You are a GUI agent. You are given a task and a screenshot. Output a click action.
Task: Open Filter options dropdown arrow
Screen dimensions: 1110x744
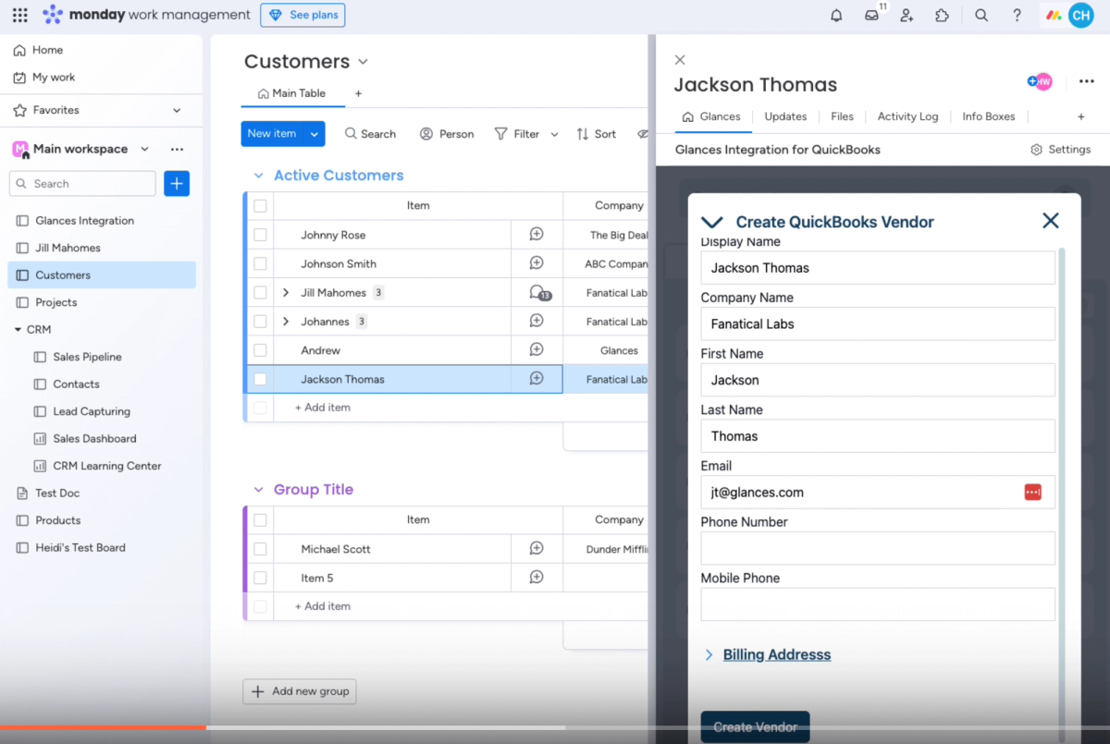click(554, 134)
